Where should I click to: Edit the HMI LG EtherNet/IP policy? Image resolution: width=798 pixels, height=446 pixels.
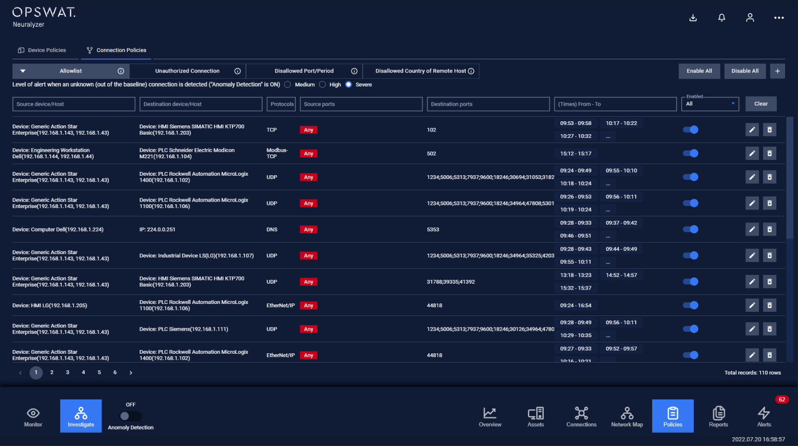pos(752,305)
